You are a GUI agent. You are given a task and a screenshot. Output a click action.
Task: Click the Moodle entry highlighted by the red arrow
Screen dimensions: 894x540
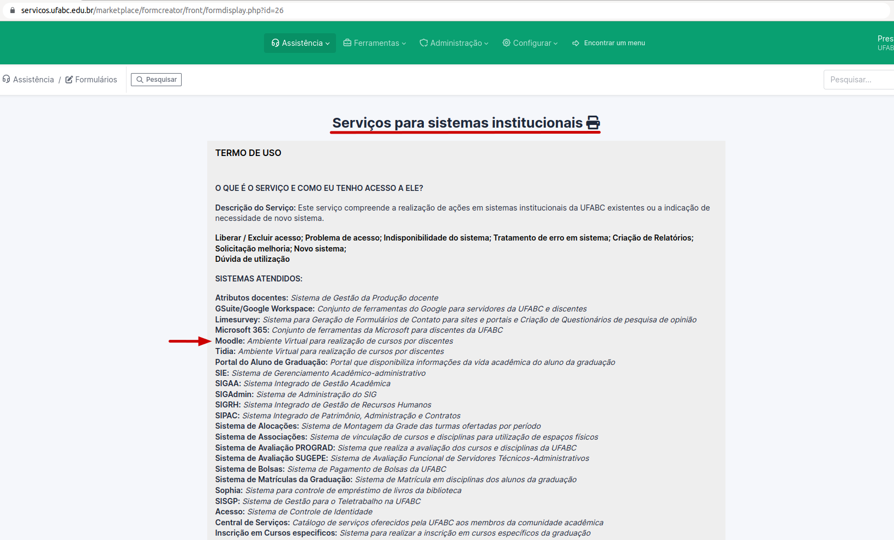[x=229, y=340]
